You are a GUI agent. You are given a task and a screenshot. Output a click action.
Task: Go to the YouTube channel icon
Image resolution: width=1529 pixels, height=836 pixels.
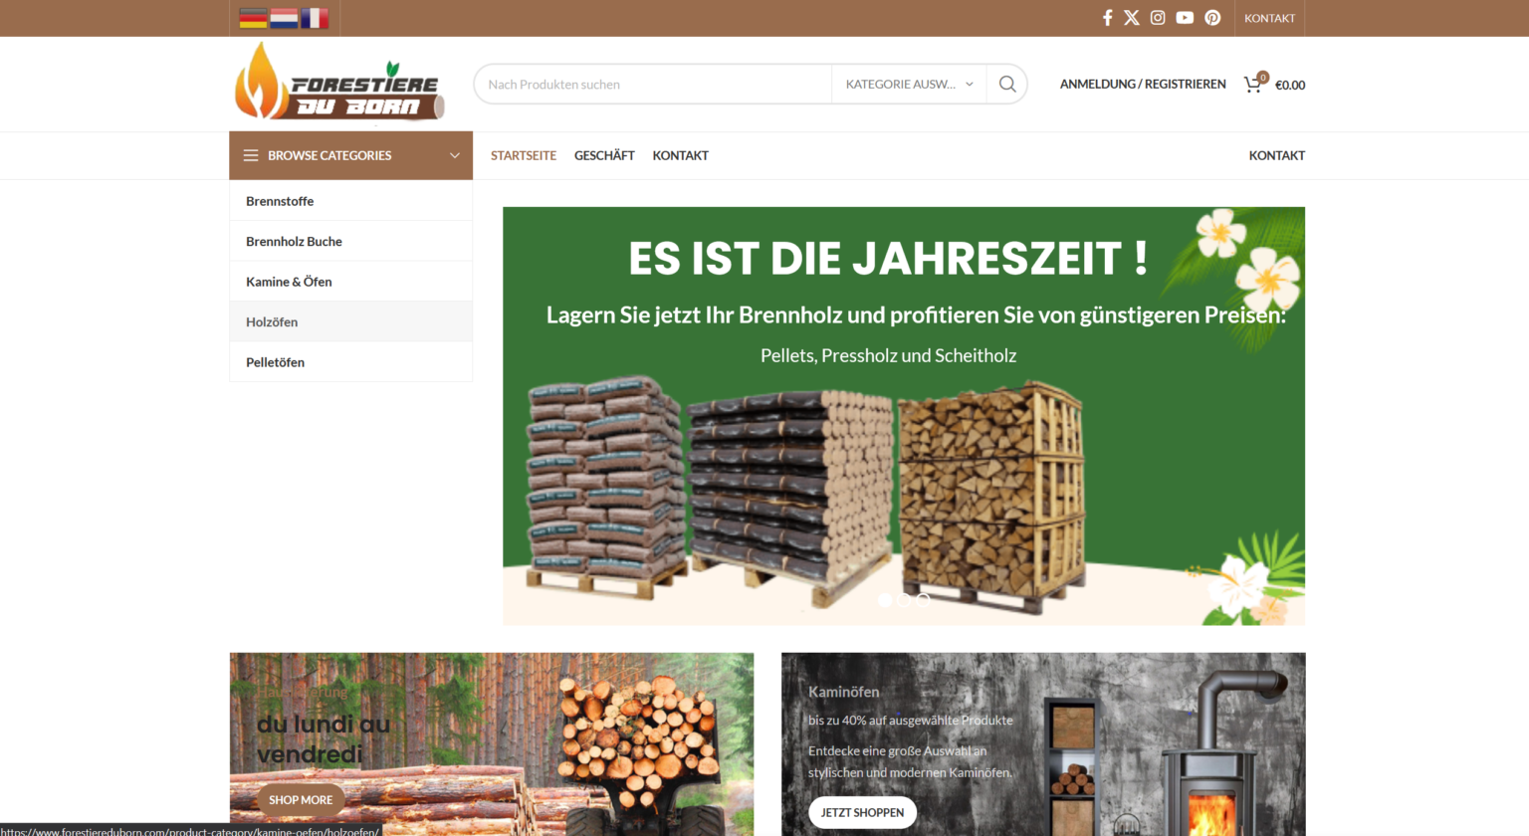click(x=1185, y=18)
